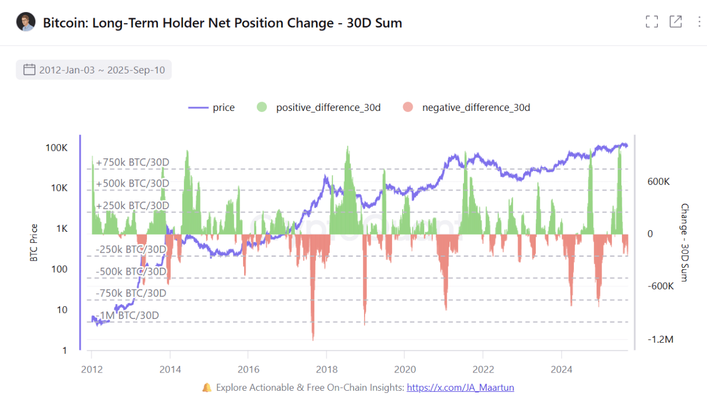Click the chart title text

click(222, 23)
